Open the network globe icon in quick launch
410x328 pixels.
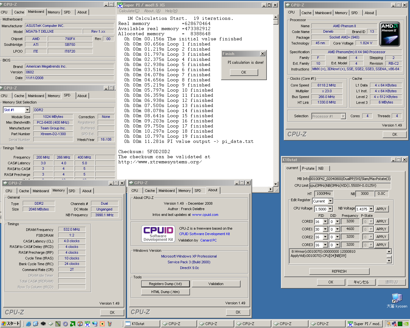(x=95, y=324)
